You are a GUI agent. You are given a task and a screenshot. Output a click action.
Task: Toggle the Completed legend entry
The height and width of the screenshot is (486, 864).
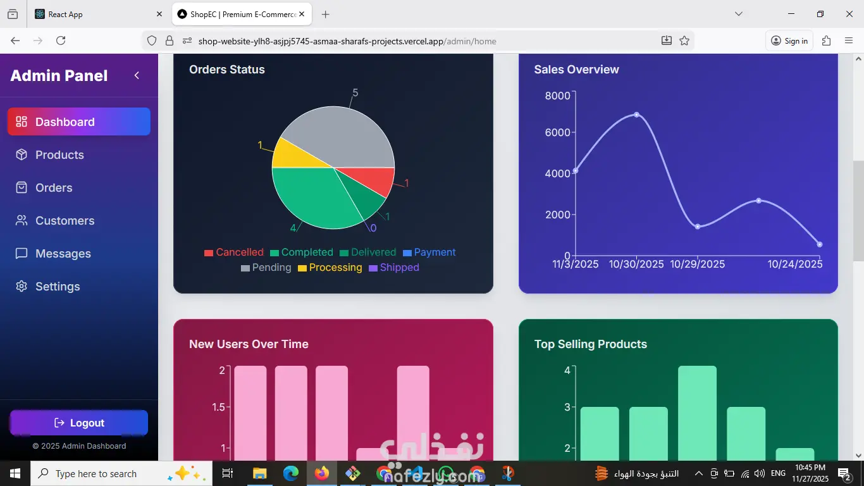(x=302, y=252)
